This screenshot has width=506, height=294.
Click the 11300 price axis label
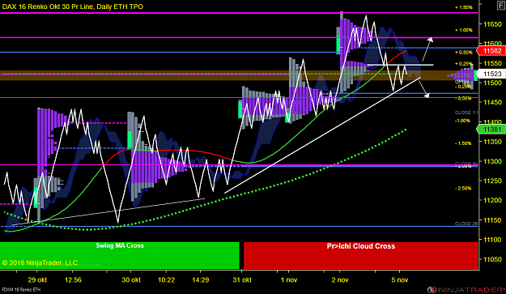click(x=492, y=161)
